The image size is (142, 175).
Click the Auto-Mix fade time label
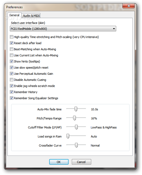pyautogui.click(x=49, y=109)
